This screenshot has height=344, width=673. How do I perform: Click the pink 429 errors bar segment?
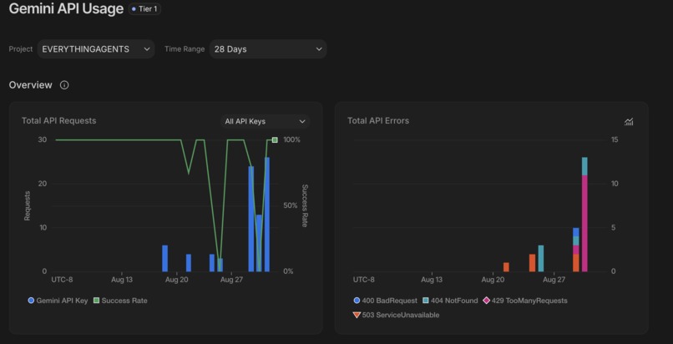[584, 223]
